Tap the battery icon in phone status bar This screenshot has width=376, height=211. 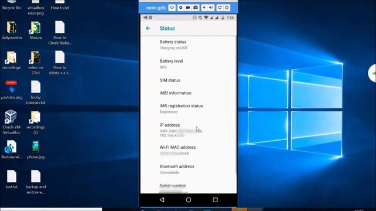click(223, 18)
